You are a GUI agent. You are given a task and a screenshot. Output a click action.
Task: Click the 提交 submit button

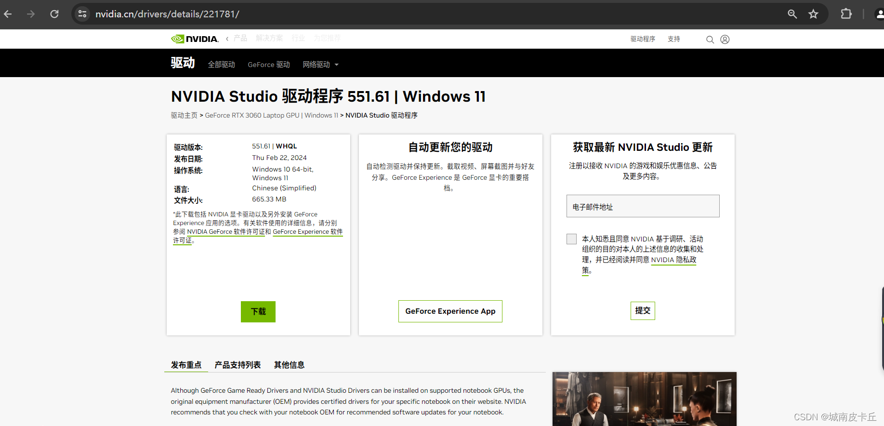coord(643,311)
